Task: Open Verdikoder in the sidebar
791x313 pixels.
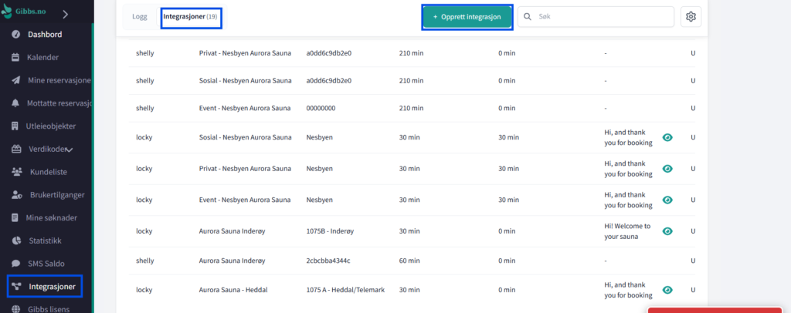Action: click(46, 149)
